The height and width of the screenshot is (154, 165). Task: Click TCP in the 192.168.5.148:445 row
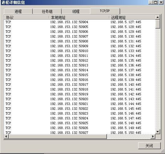tap(8, 123)
